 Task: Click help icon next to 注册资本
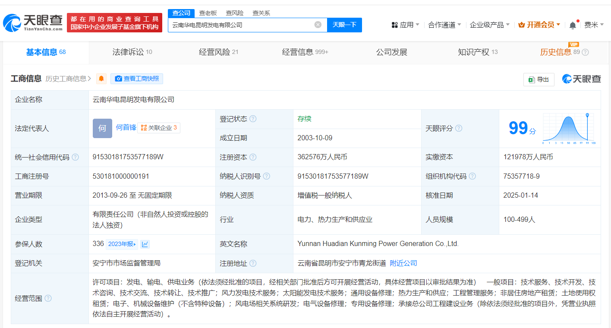(253, 157)
